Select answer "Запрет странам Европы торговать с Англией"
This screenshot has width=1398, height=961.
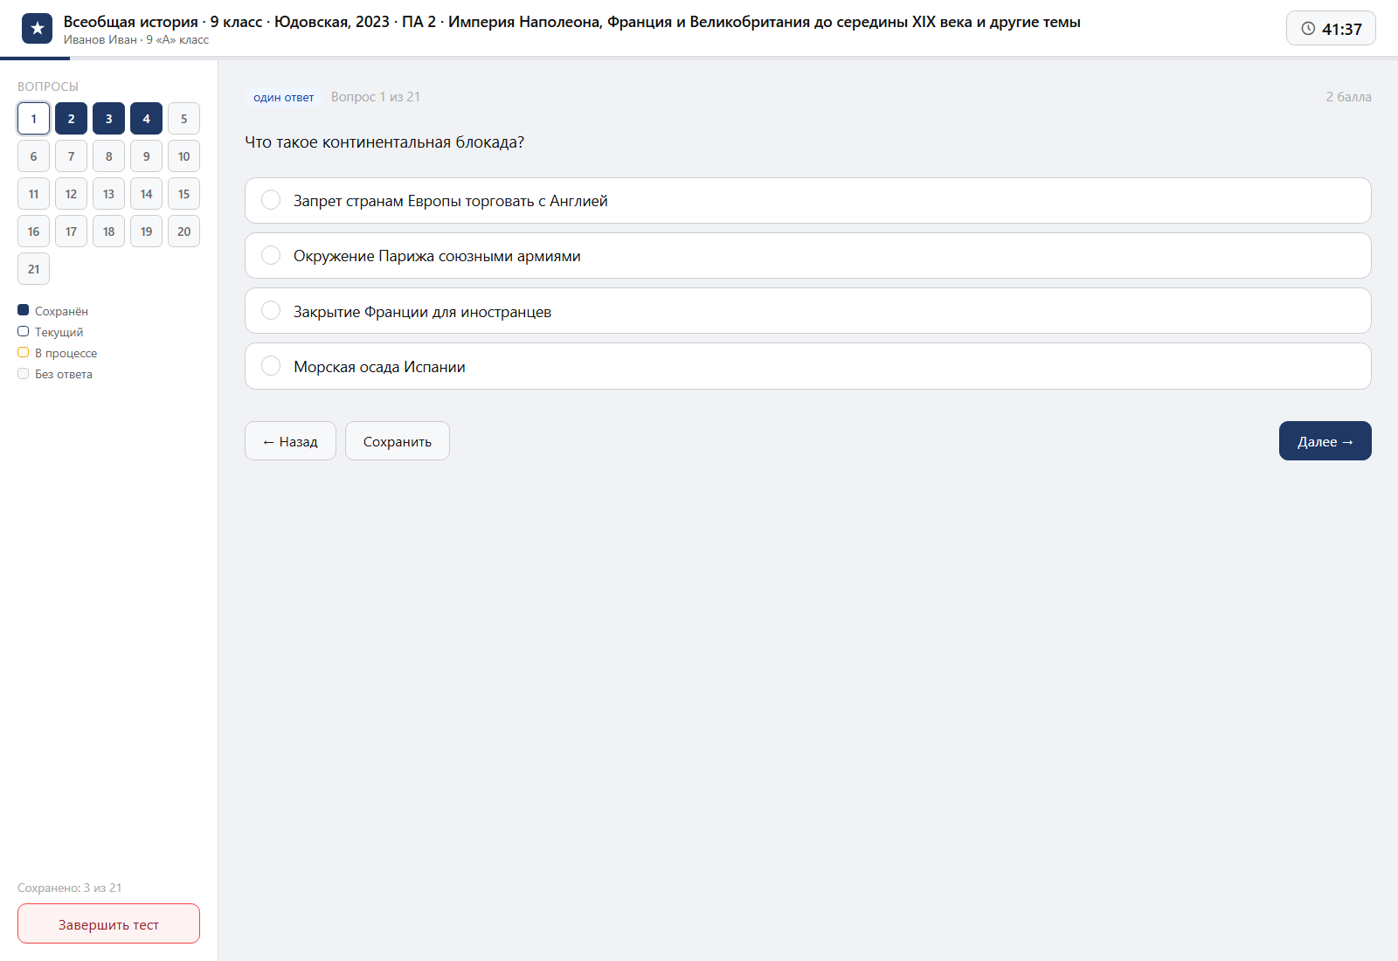pos(807,201)
